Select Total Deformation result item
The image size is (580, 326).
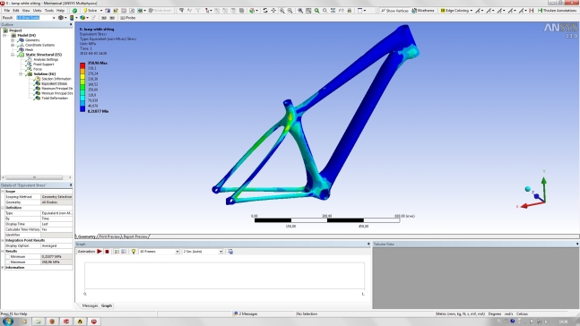pos(55,98)
